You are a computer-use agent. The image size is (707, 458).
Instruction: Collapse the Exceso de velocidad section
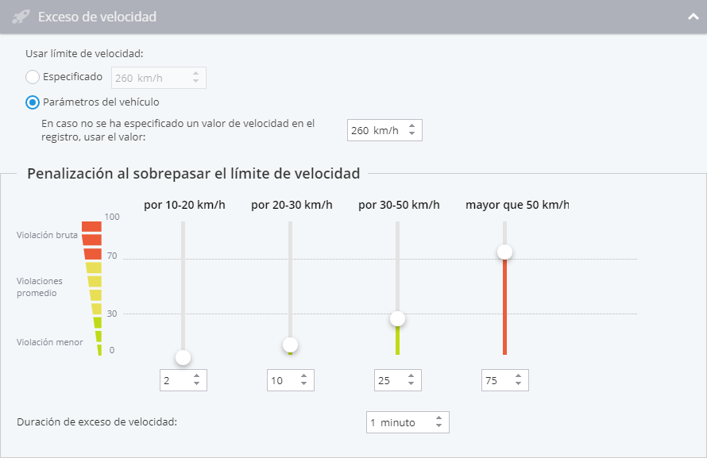point(693,17)
